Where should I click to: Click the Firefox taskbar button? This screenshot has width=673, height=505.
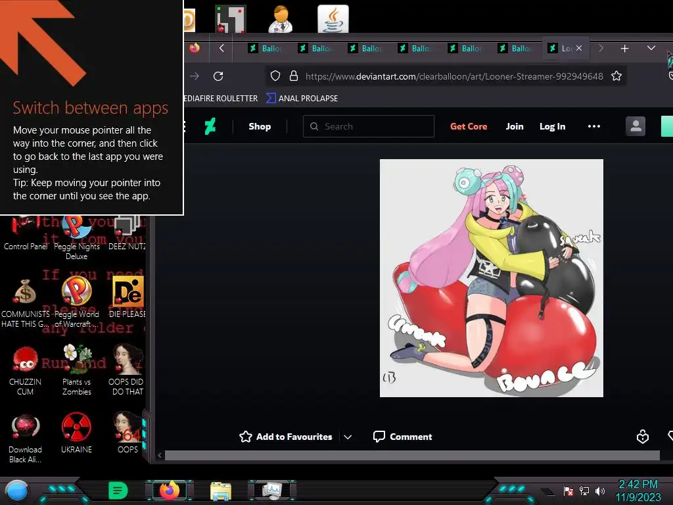point(170,491)
